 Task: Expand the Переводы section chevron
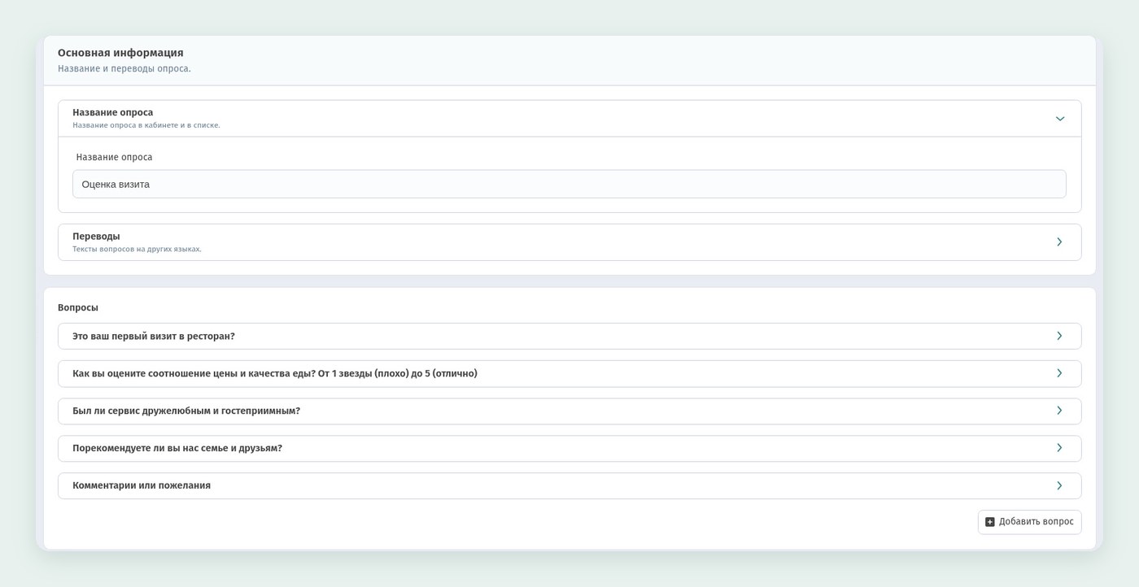tap(1059, 242)
